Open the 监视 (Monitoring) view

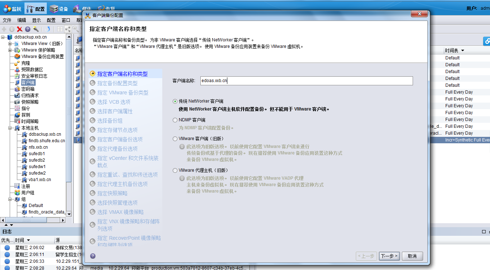coord(12,9)
